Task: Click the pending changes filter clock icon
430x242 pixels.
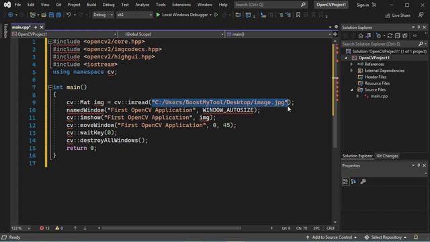Action: coord(379,36)
